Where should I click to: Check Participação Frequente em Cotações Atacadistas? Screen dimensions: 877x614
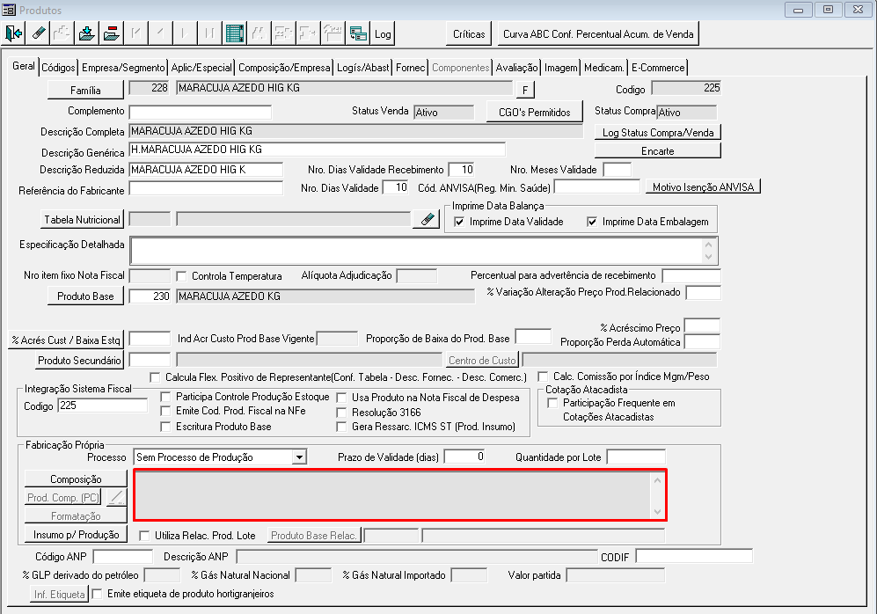[x=552, y=403]
